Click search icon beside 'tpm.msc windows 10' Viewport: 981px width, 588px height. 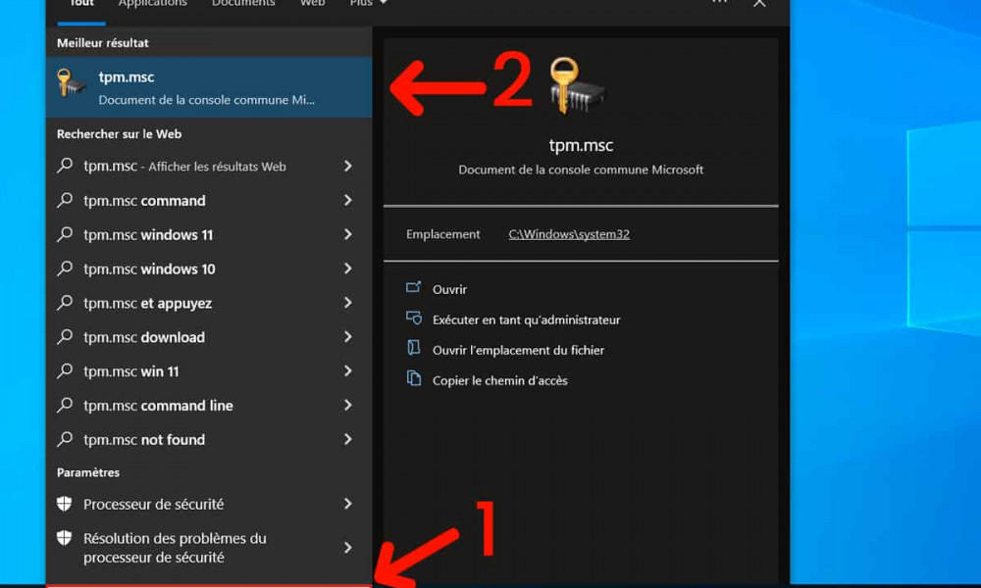tap(65, 269)
